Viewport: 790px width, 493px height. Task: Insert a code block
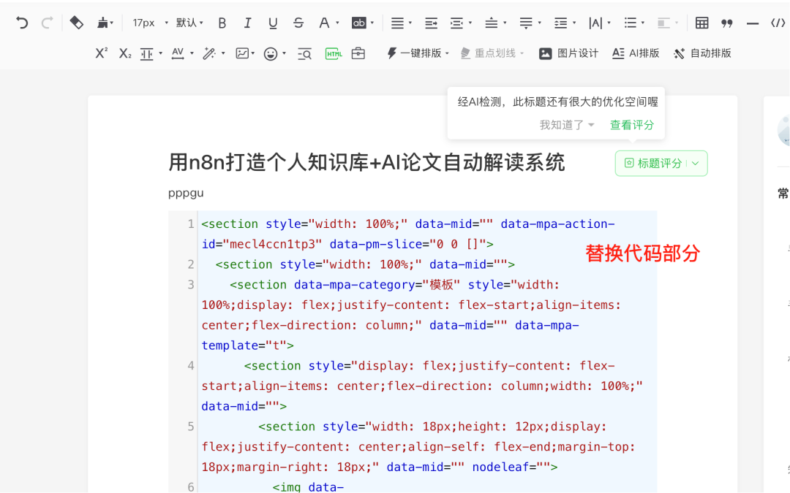click(x=778, y=23)
